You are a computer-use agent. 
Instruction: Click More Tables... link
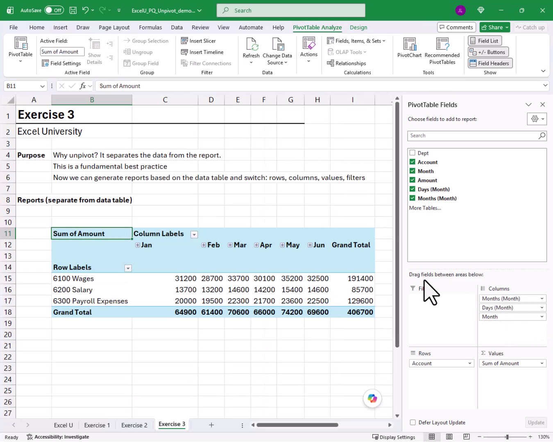(425, 208)
